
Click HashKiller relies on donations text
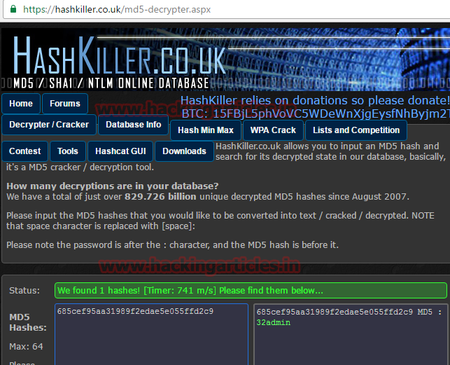pyautogui.click(x=315, y=100)
